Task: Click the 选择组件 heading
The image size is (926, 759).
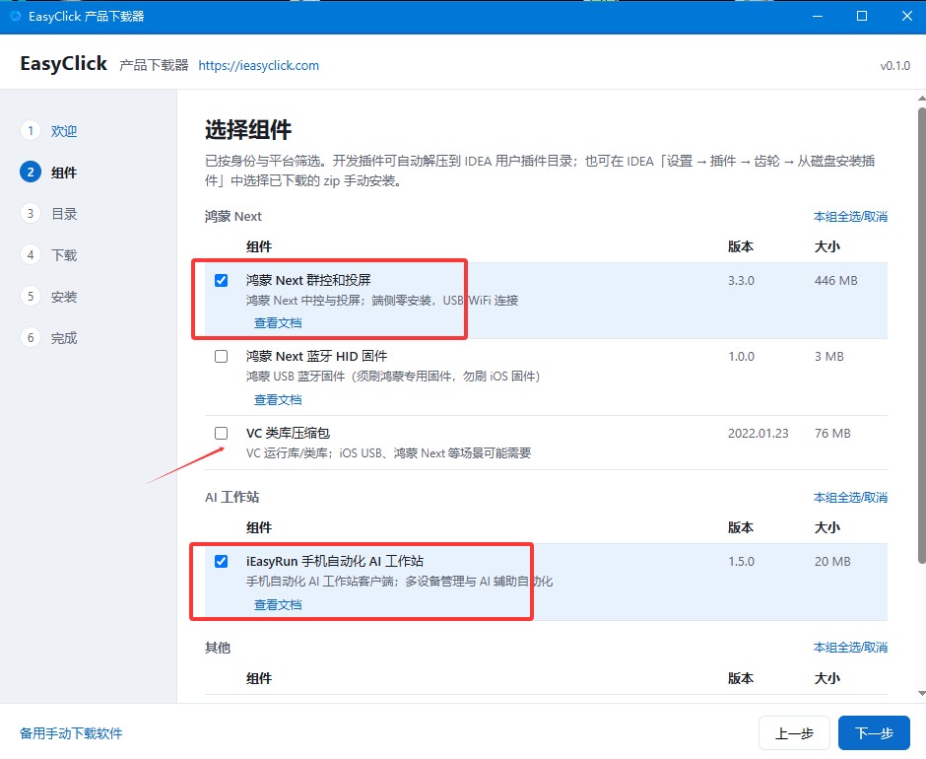Action: [248, 129]
